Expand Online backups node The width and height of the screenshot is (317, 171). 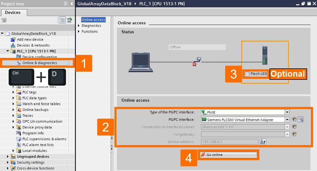[13, 110]
